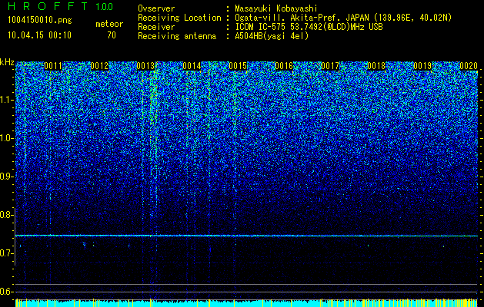Click the timestamp 10.04.15 00:10

click(x=39, y=35)
